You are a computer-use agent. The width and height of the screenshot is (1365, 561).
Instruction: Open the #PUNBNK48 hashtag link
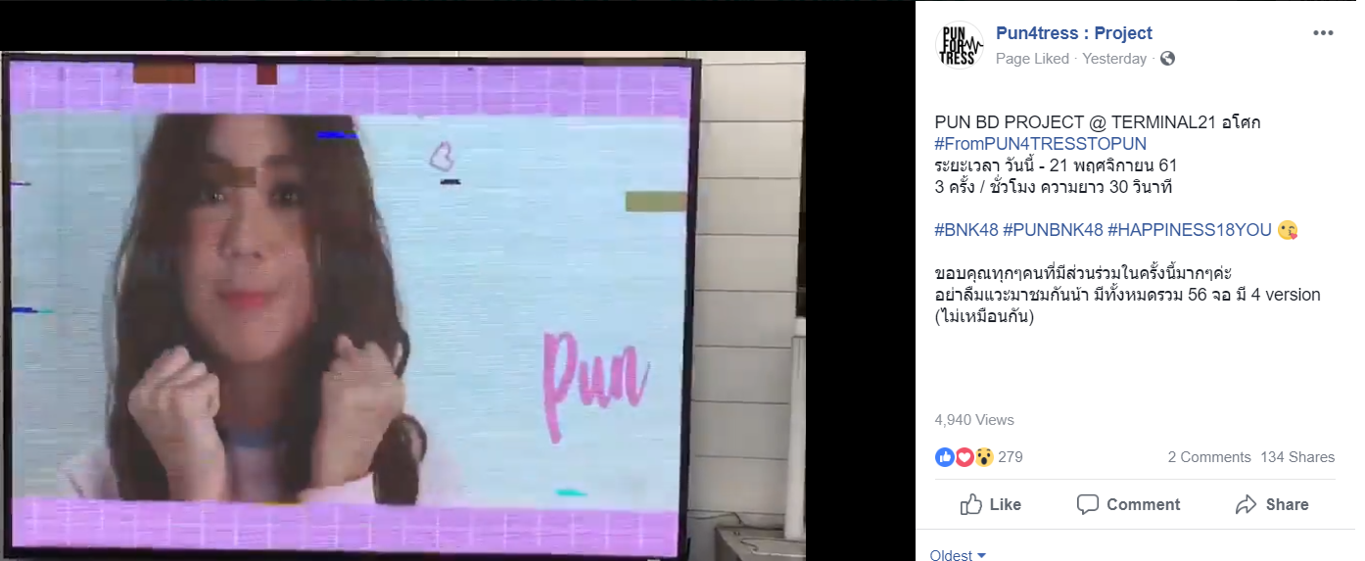click(x=1054, y=230)
